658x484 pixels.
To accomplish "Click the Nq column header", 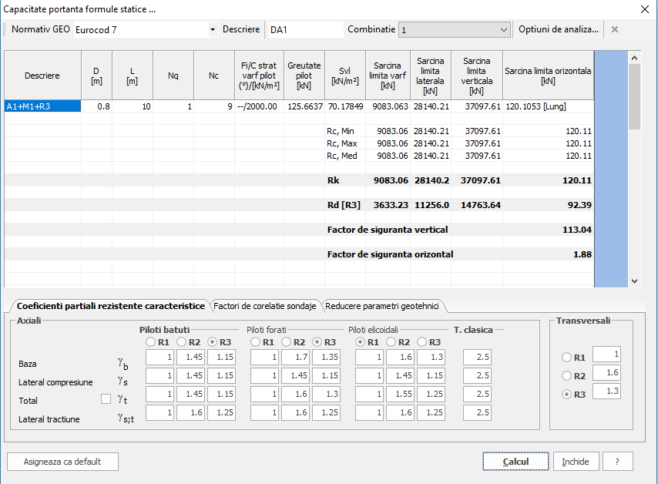I will pyautogui.click(x=173, y=76).
